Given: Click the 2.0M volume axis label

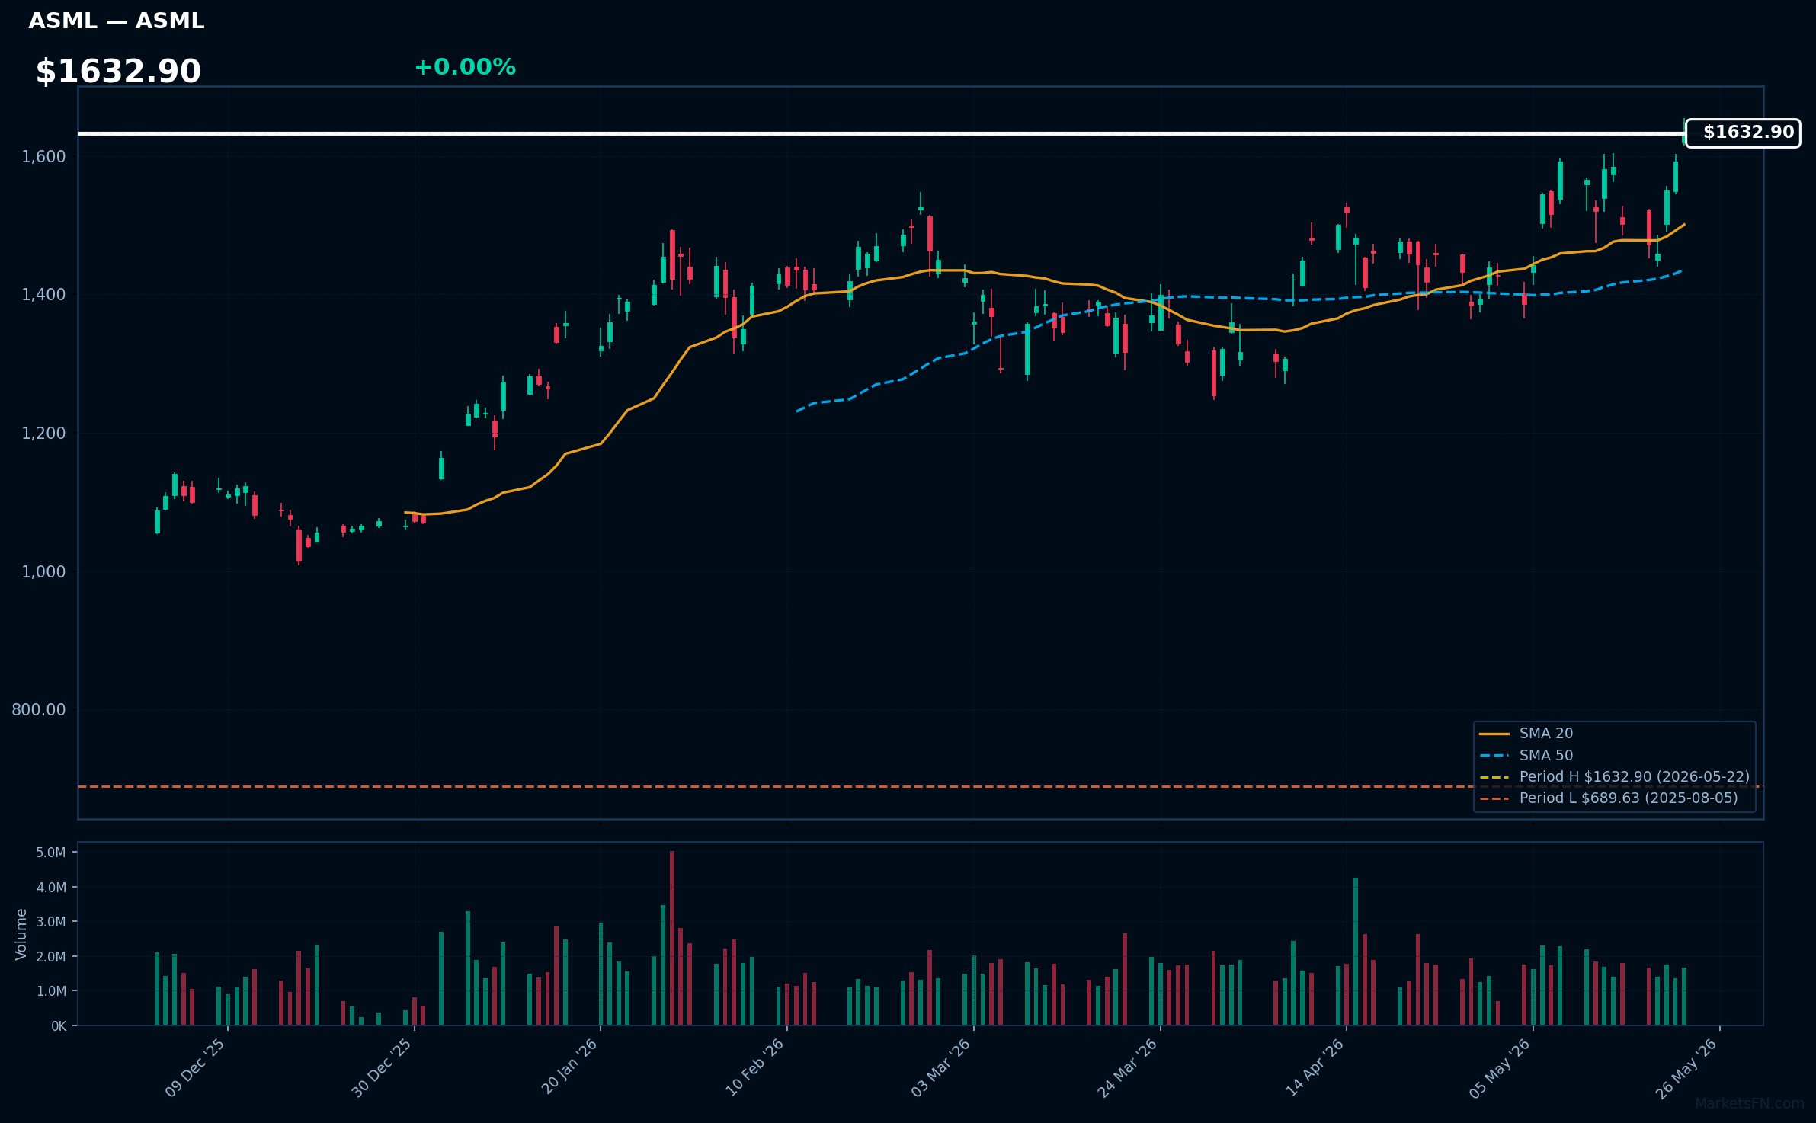Looking at the screenshot, I should 51,957.
